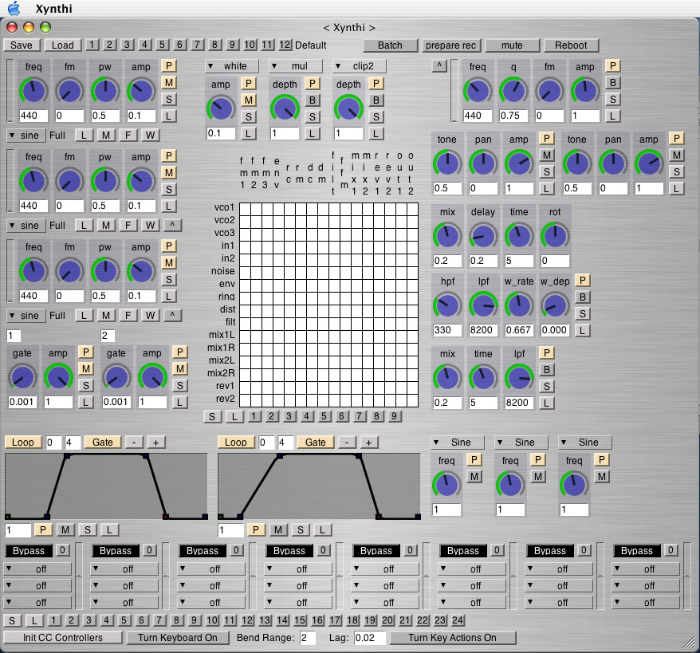Click the first gate knob
This screenshot has width=700, height=653.
pyautogui.click(x=22, y=377)
